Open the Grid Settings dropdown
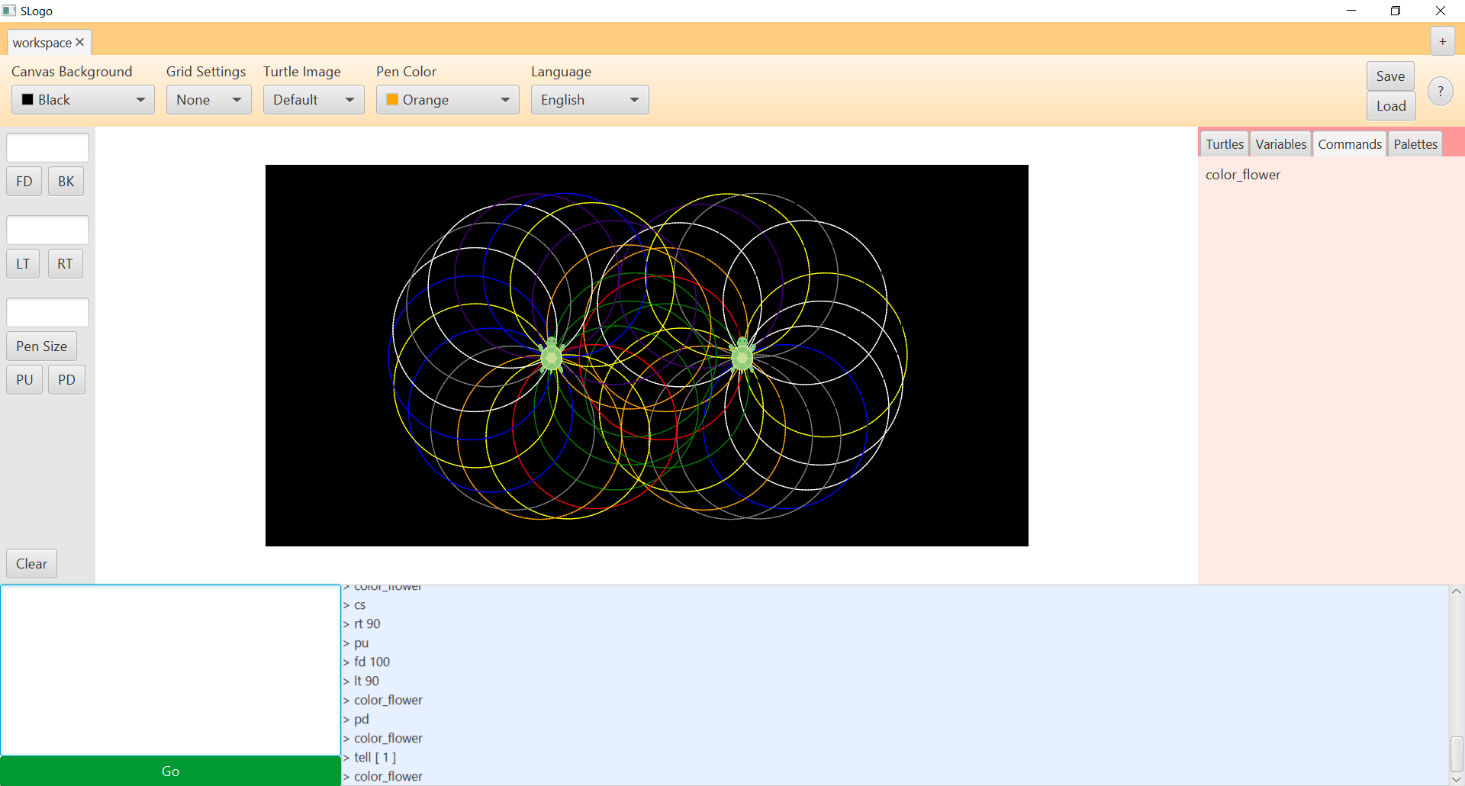Image resolution: width=1465 pixels, height=786 pixels. (208, 100)
